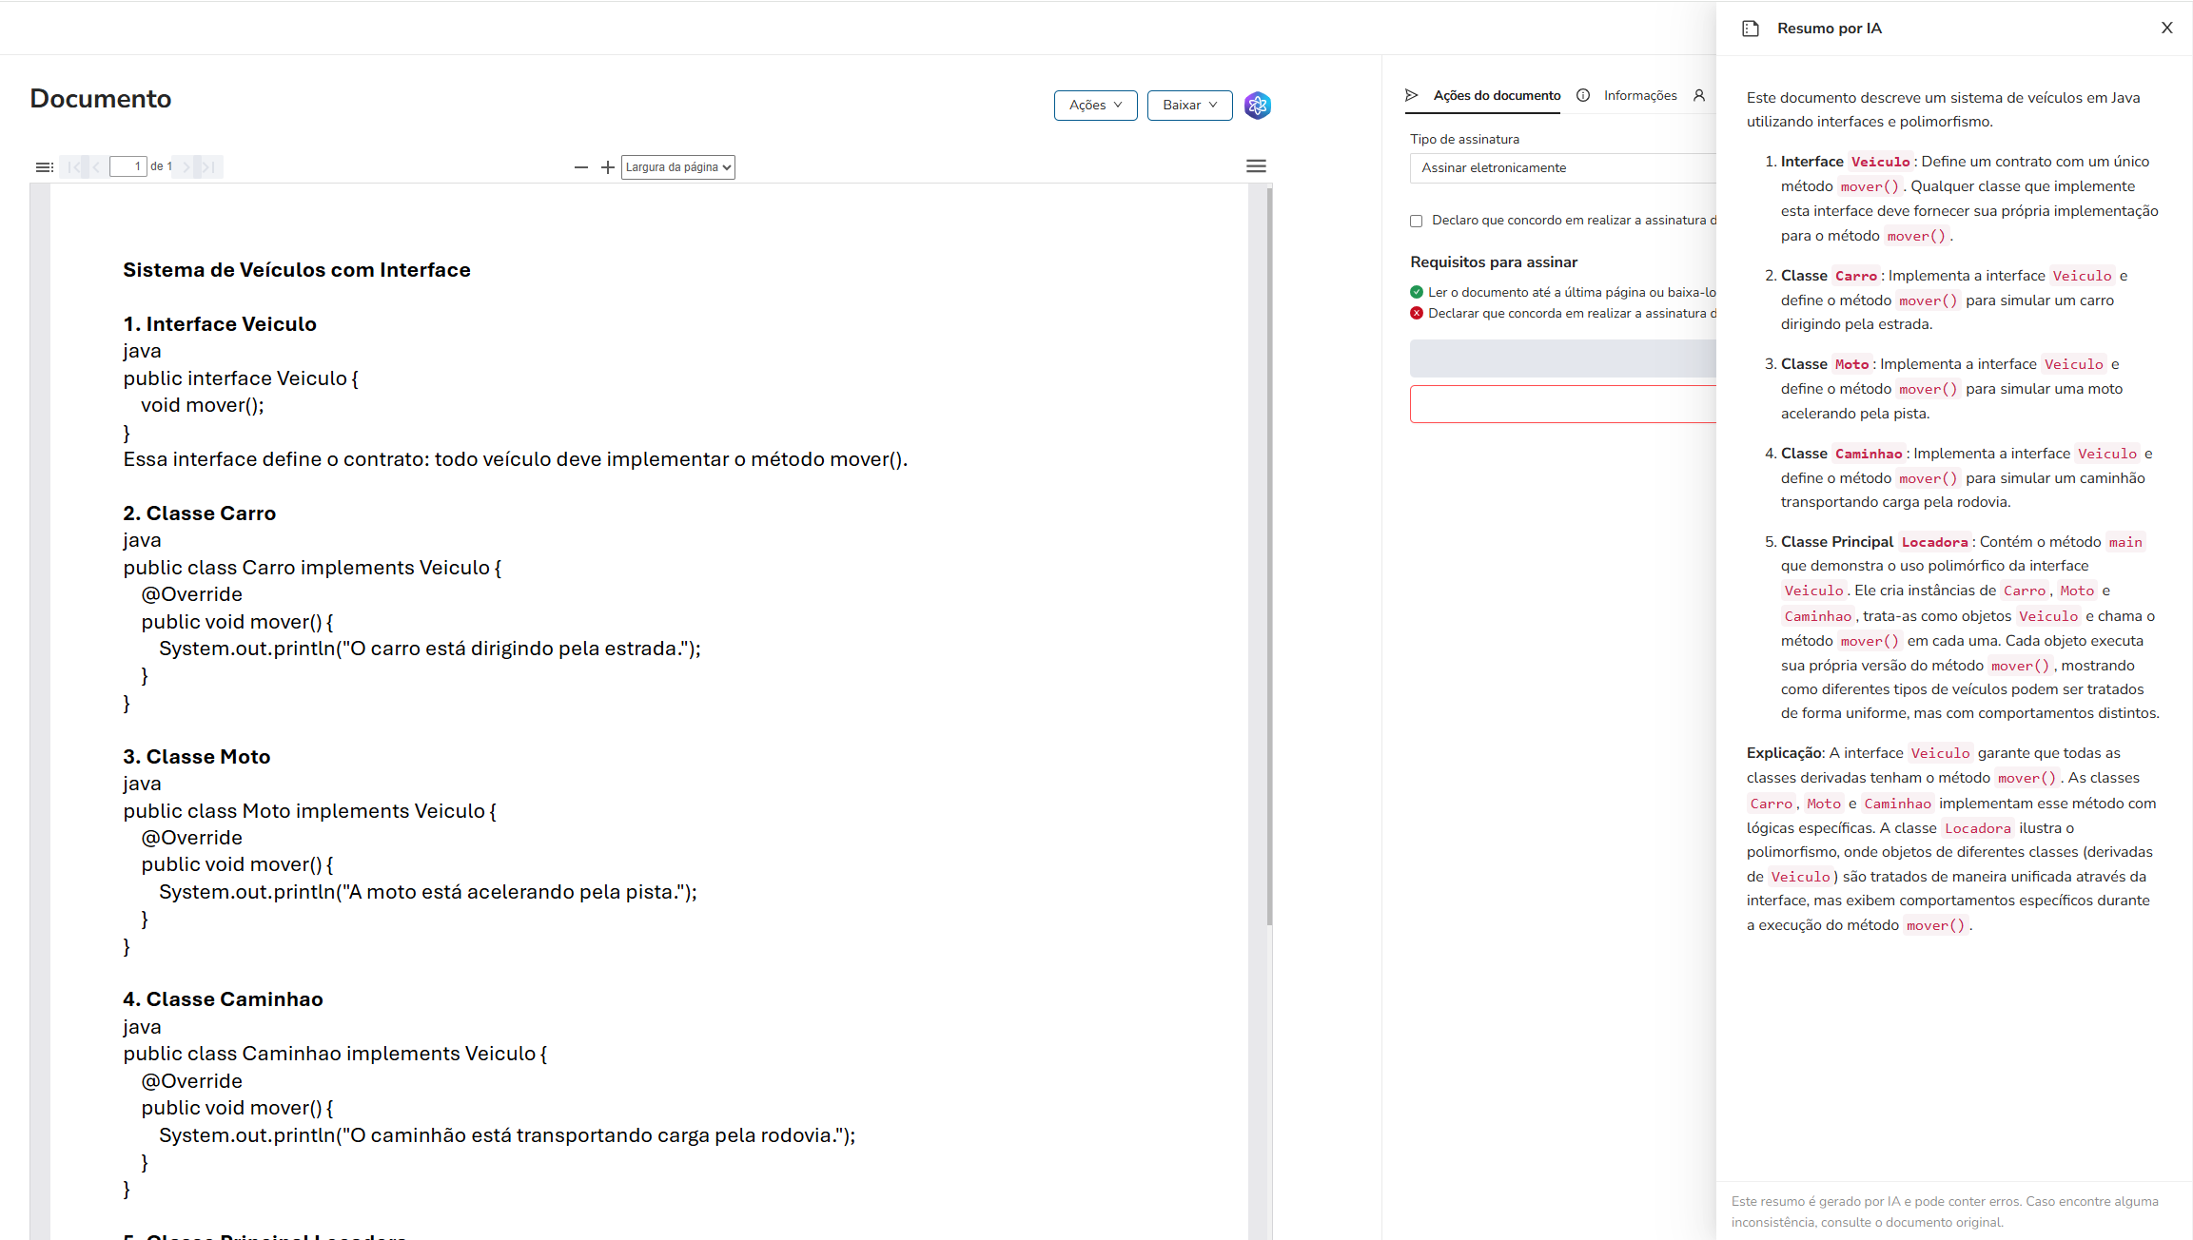Viewport: 2193px width, 1240px height.
Task: Go to the first page arrow
Action: (74, 167)
